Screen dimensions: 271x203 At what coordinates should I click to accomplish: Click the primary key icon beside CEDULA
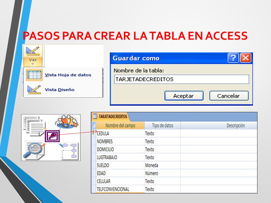93,132
